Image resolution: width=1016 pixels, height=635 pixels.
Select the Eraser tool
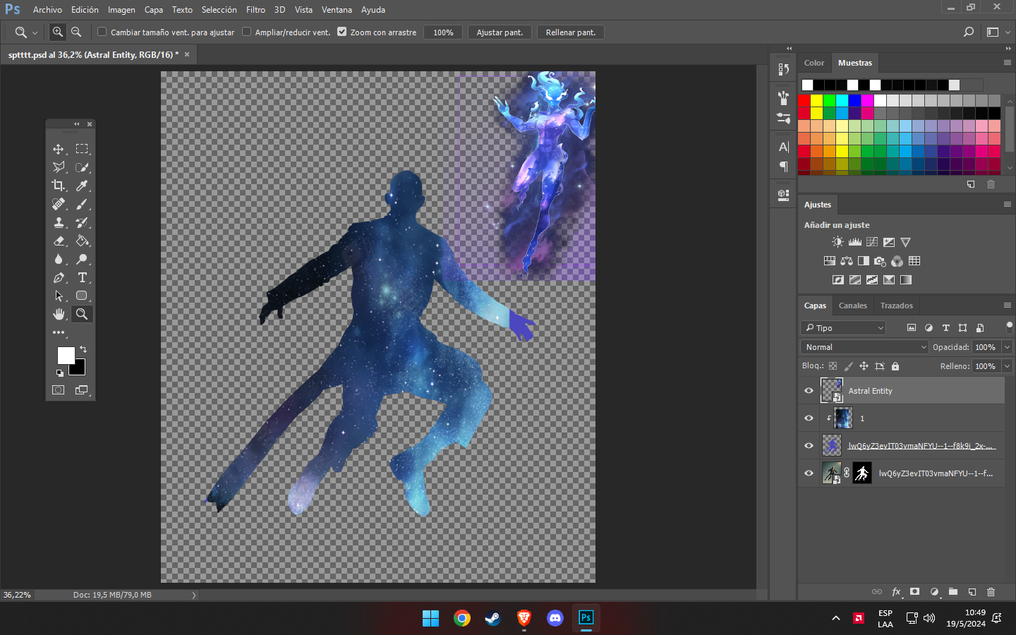point(59,241)
